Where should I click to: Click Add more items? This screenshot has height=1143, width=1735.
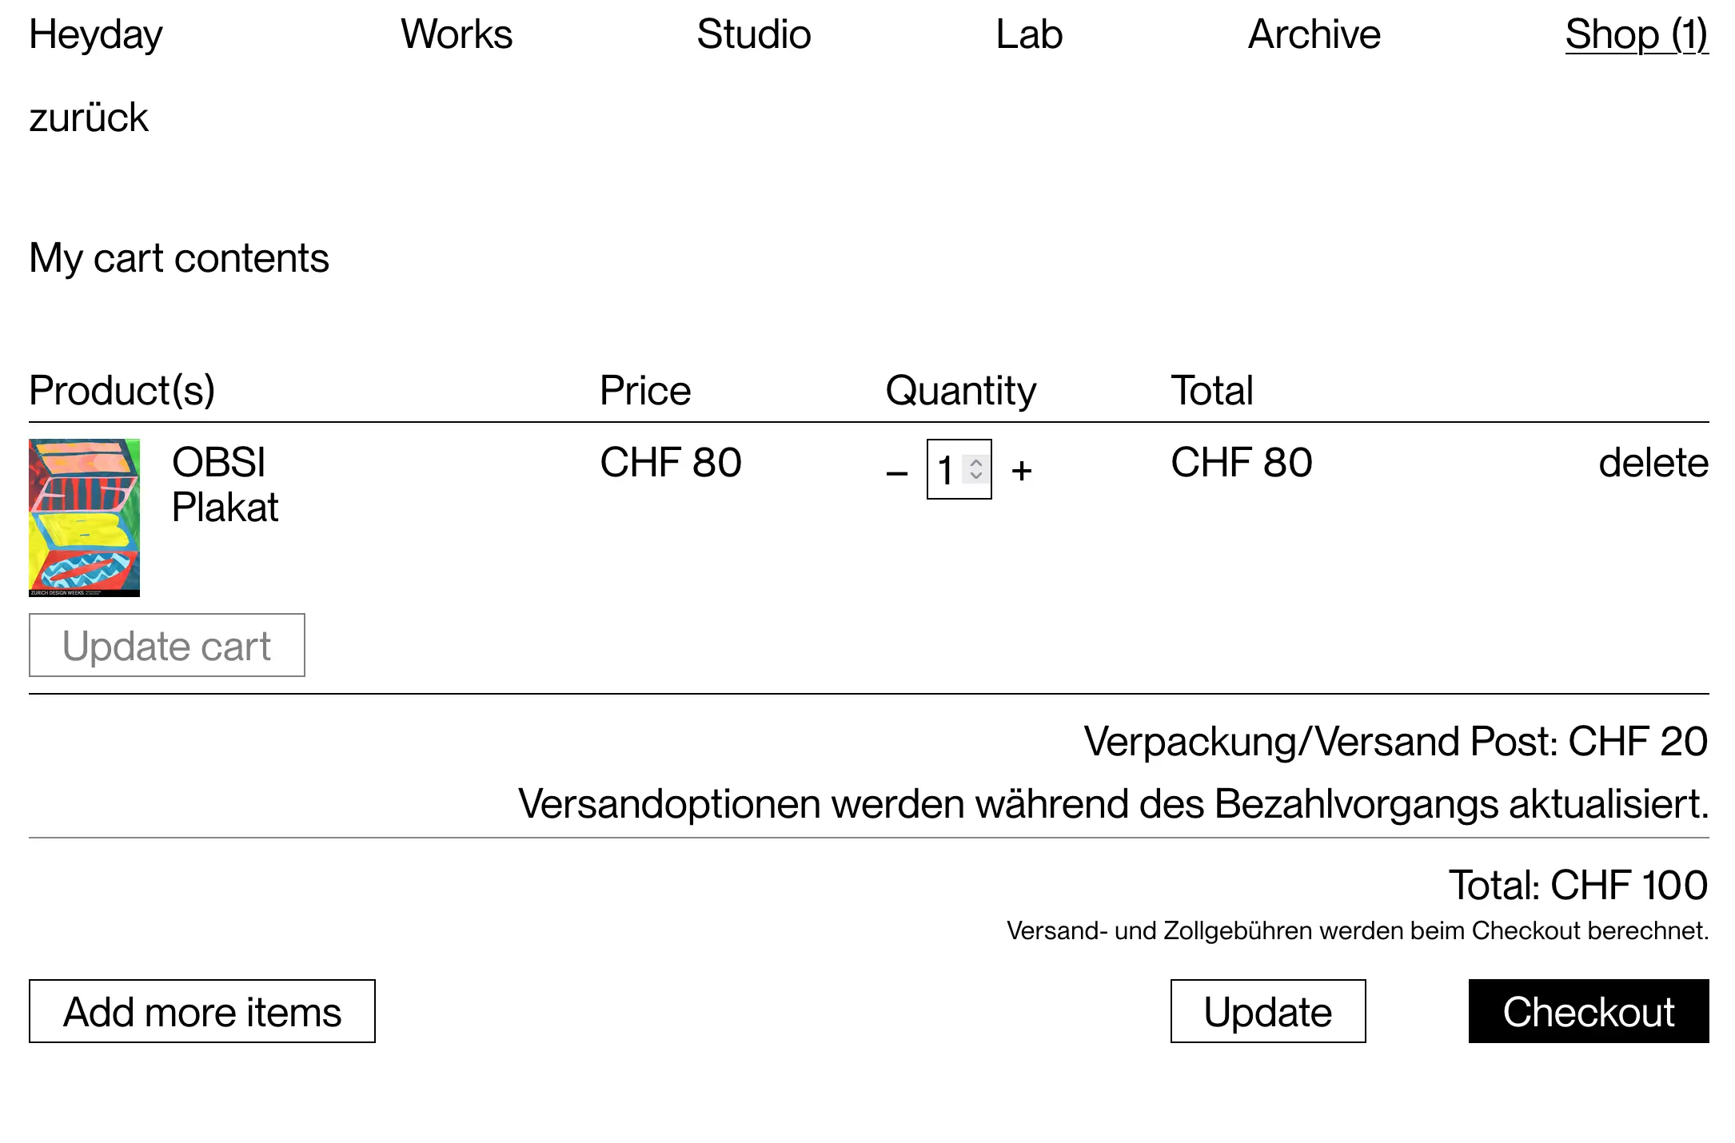tap(201, 1011)
